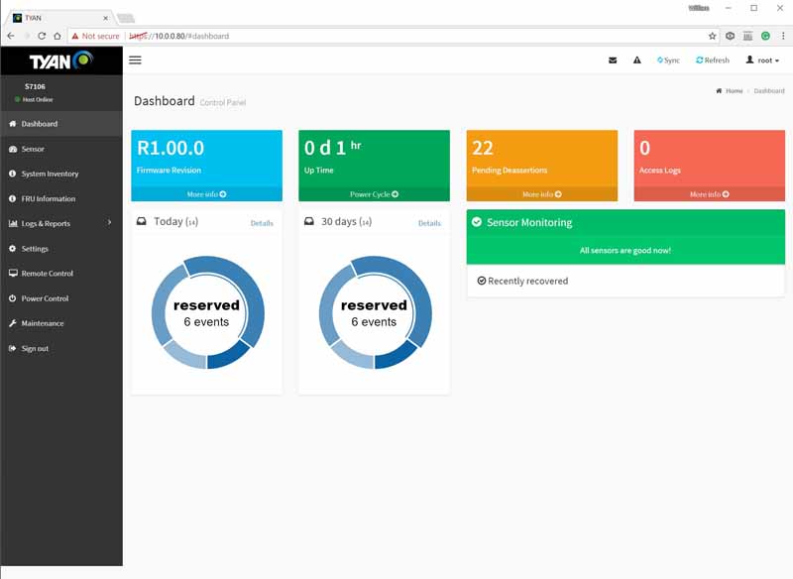Click the Sensor gauge icon in sidebar
The image size is (793, 579).
[x=13, y=149]
